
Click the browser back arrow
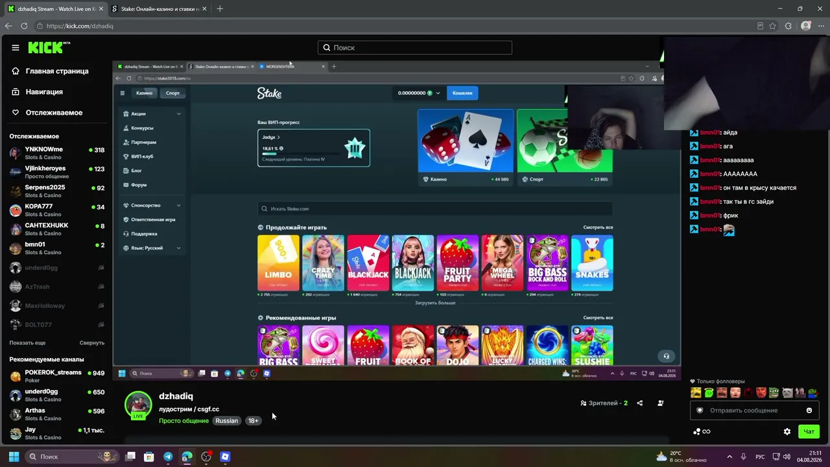pos(8,26)
